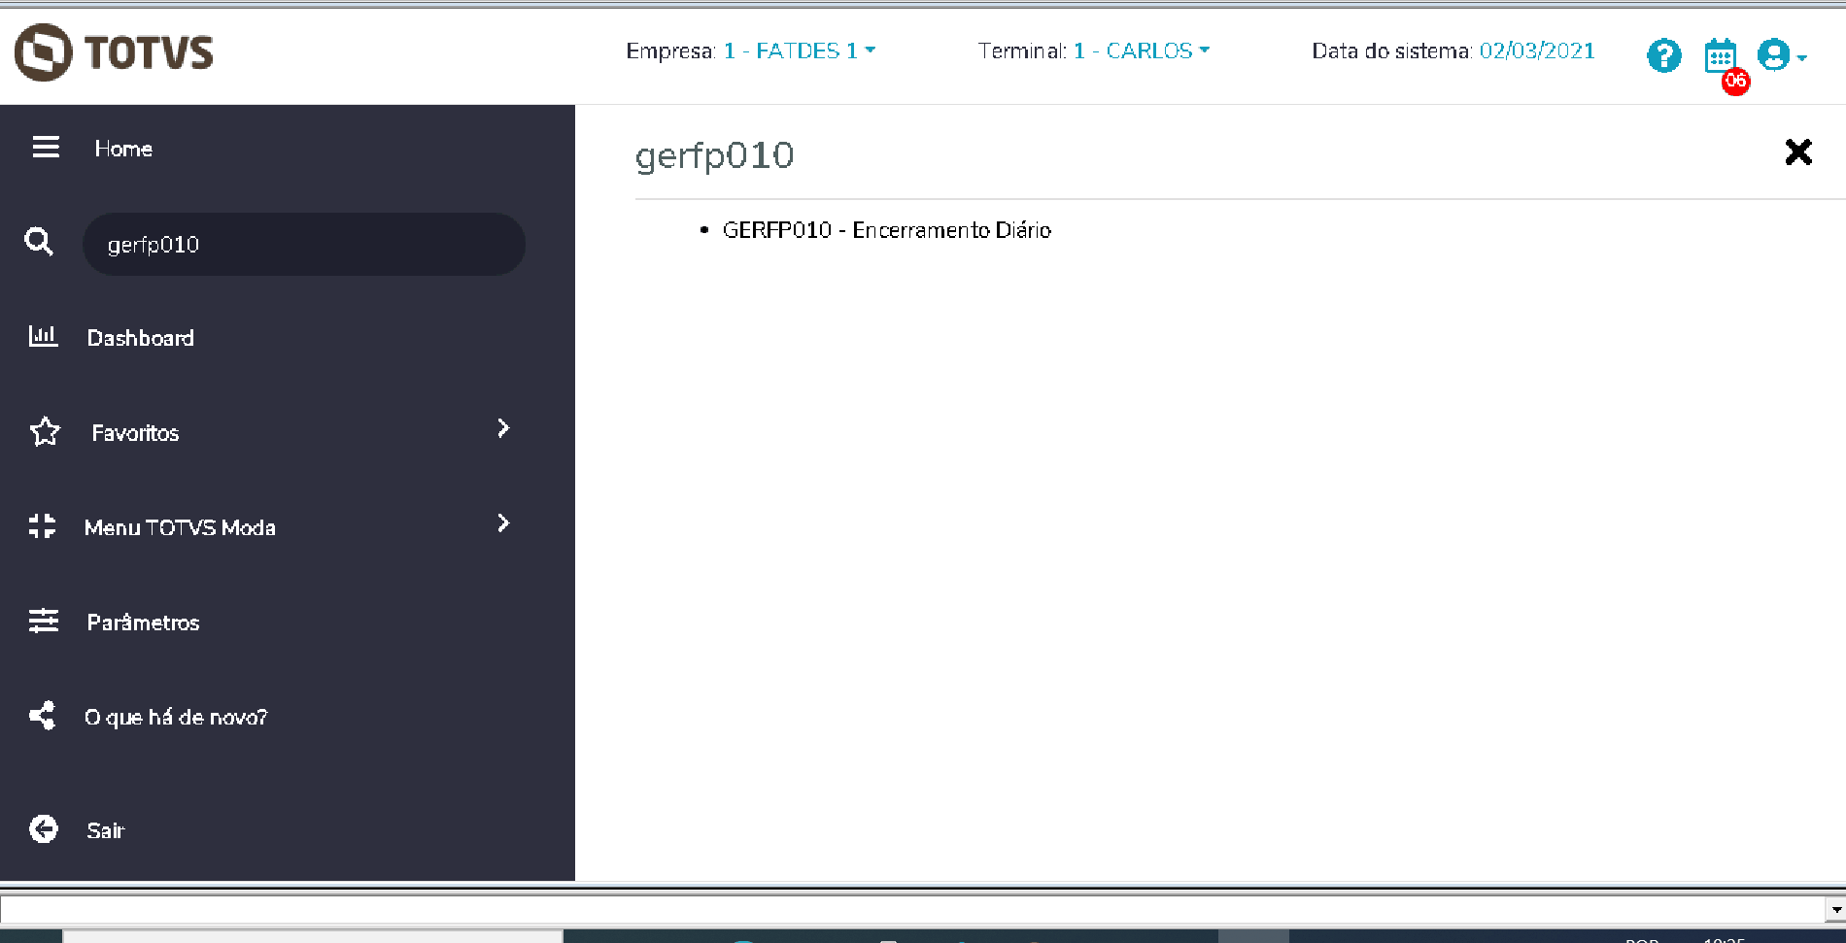Screen dimensions: 1846x943
Task: Click the Favoritos star icon
Action: pyautogui.click(x=45, y=431)
